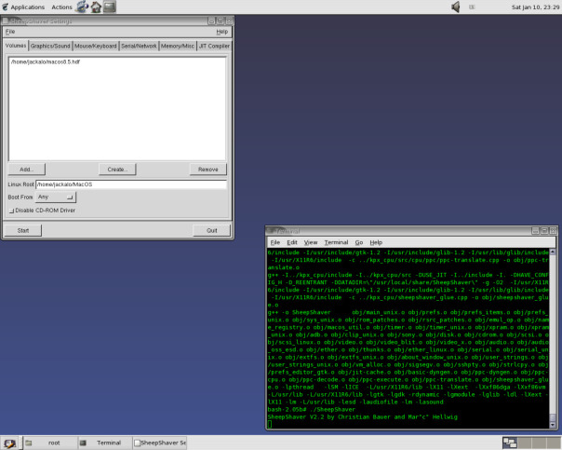
Task: Launch the terminal panel launcher icon
Action: [110, 7]
